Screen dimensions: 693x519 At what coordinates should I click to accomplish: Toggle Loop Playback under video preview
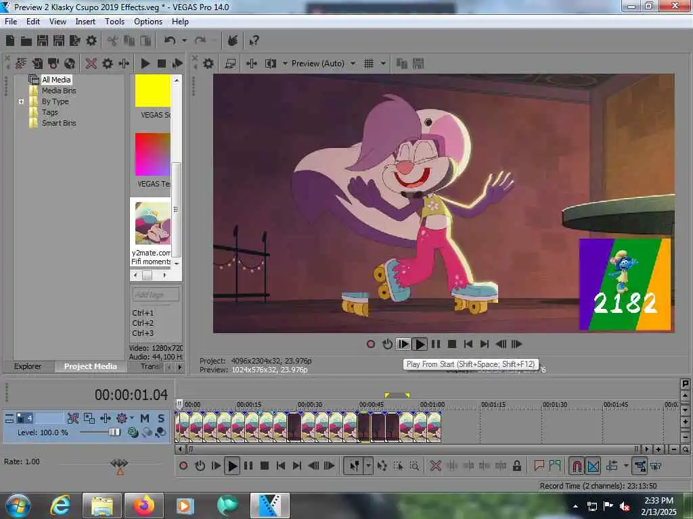point(387,344)
